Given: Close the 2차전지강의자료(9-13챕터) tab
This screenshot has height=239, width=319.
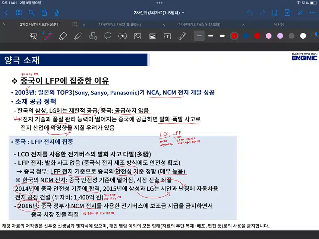Looking at the screenshot, I should [164, 25].
